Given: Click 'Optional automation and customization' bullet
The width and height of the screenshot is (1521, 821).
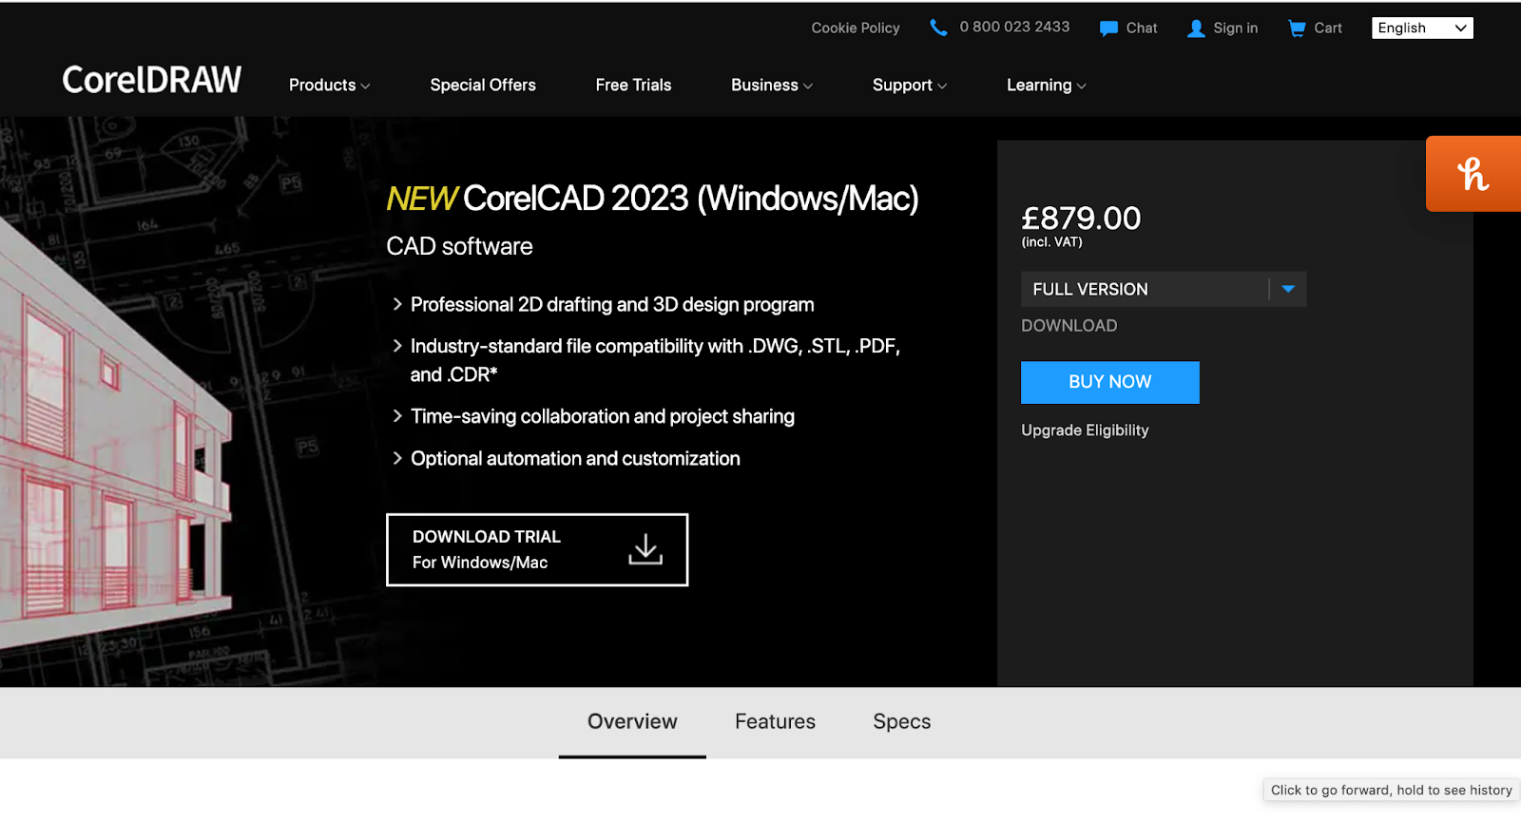Looking at the screenshot, I should click(x=575, y=459).
